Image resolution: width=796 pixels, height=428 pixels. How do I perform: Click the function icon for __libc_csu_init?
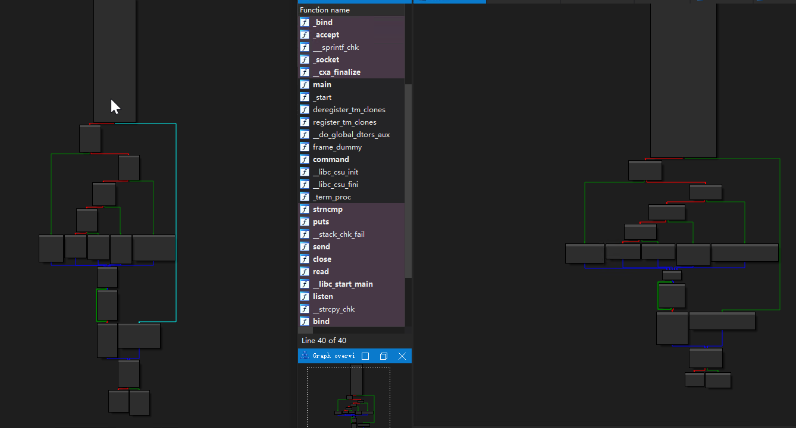[x=305, y=172]
